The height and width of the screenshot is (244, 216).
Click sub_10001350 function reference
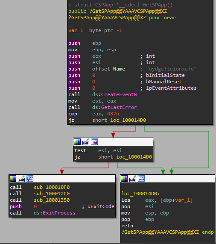coord(52,200)
